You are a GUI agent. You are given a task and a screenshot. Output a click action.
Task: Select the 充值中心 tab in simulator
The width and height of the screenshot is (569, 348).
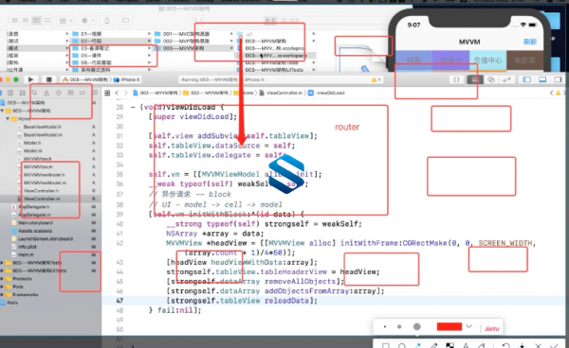pyautogui.click(x=487, y=61)
